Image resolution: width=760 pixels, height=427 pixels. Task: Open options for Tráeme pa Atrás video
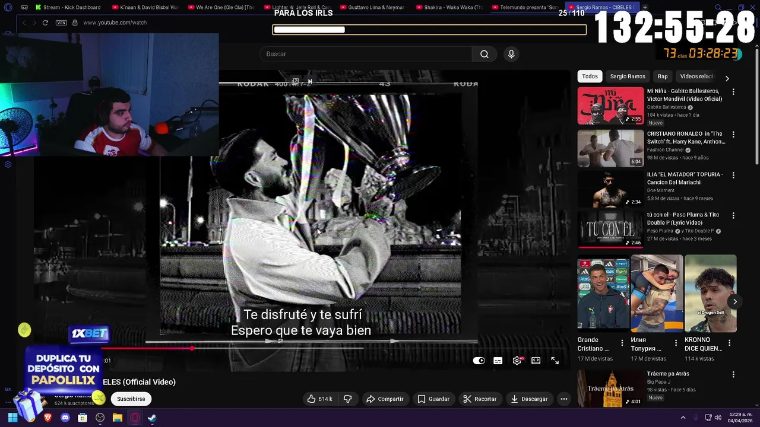pyautogui.click(x=733, y=375)
